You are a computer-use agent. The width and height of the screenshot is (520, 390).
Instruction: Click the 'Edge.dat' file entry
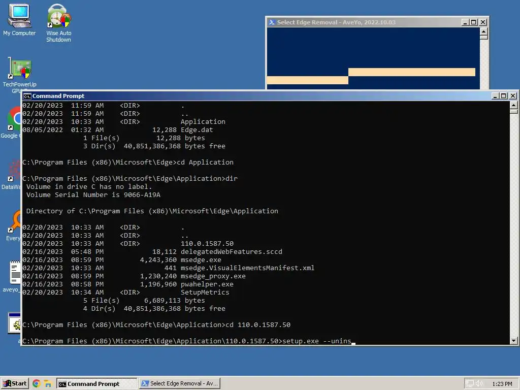click(197, 130)
